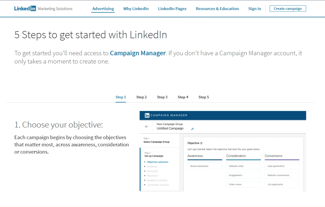
Task: Click '1. Choose your objective:' heading
Action: (x=58, y=125)
